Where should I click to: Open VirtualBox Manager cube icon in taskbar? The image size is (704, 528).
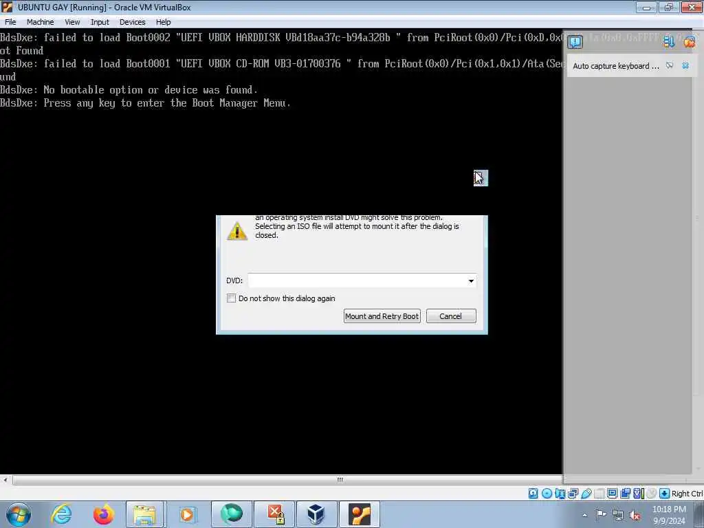(316, 514)
